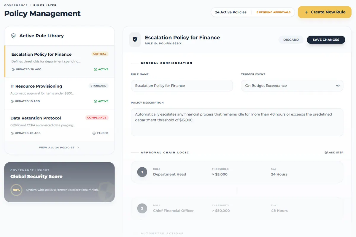
Task: Select the IT Resource Provisioning rule
Action: click(59, 93)
